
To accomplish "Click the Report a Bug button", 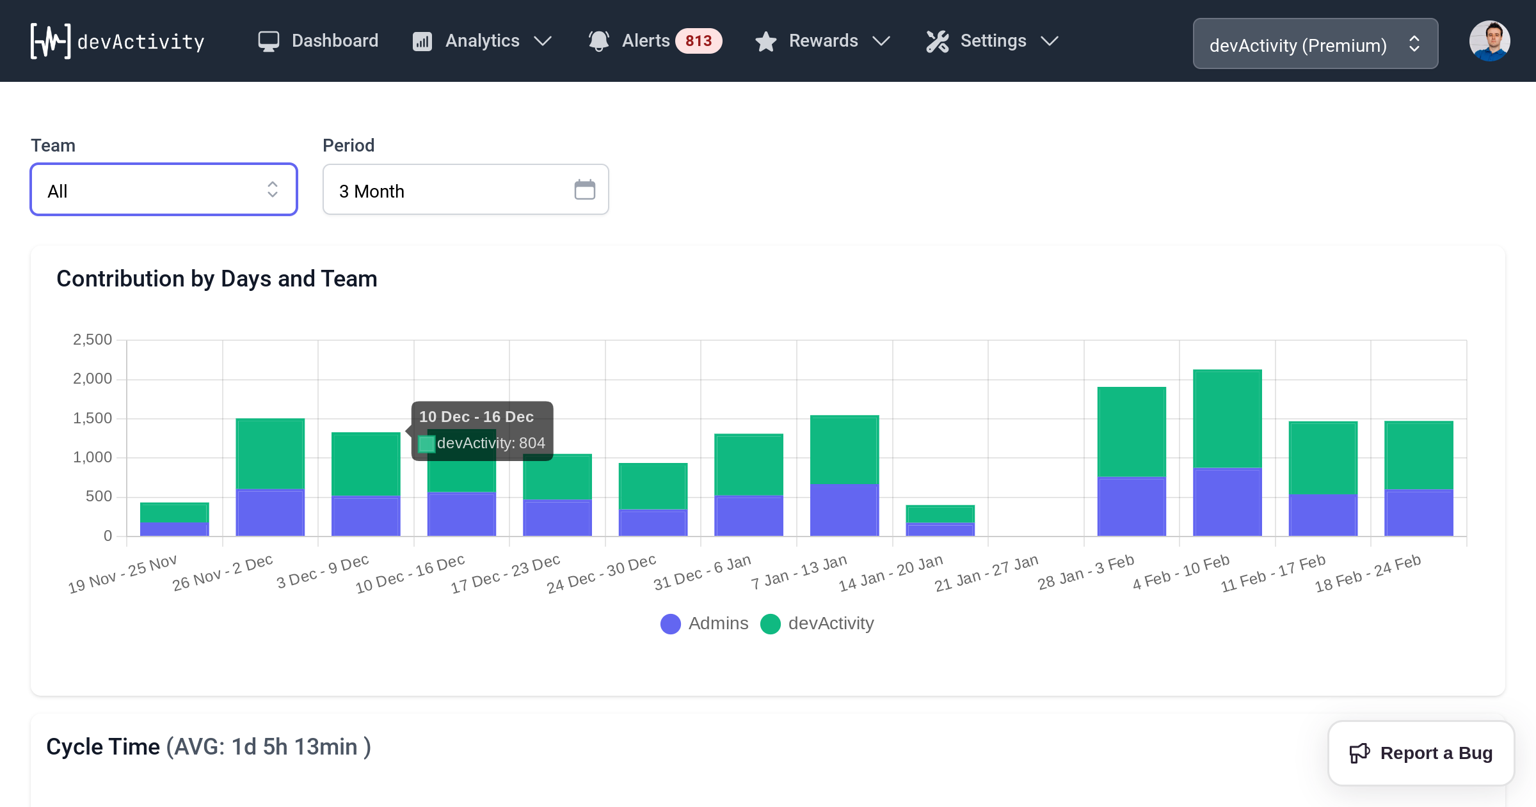I will click(x=1420, y=753).
